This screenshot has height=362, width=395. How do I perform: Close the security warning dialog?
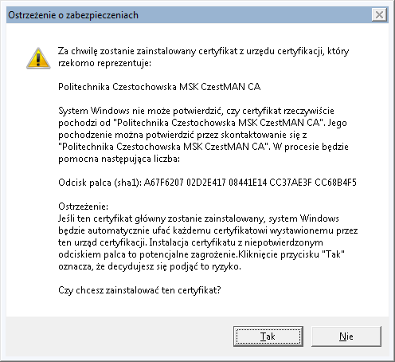(379, 14)
